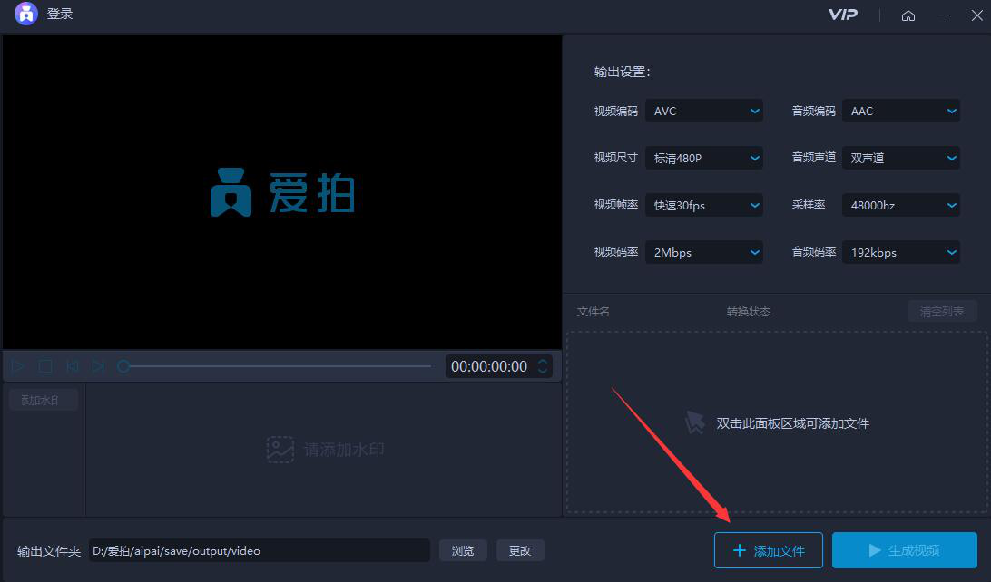Screen dimensions: 991x582
Task: Click the 转换状态 column header
Action: click(749, 312)
